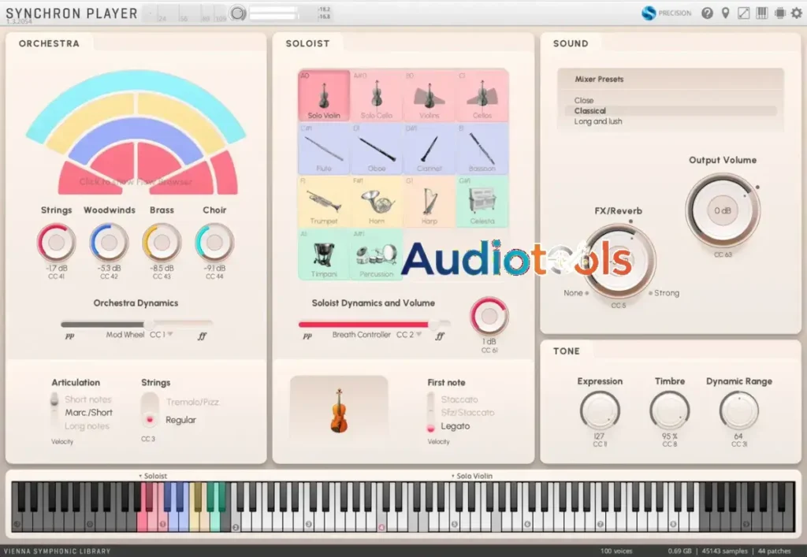Toggle the keyboard view icon in header

762,13
